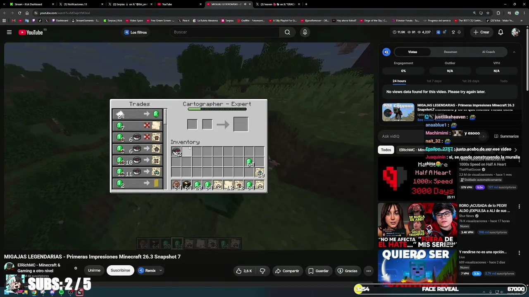Go to the YouTube home logo
Image resolution: width=529 pixels, height=297 pixels.
coord(31,32)
